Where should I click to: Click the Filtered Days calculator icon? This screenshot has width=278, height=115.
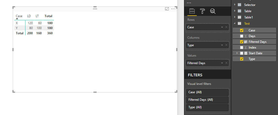point(246,42)
